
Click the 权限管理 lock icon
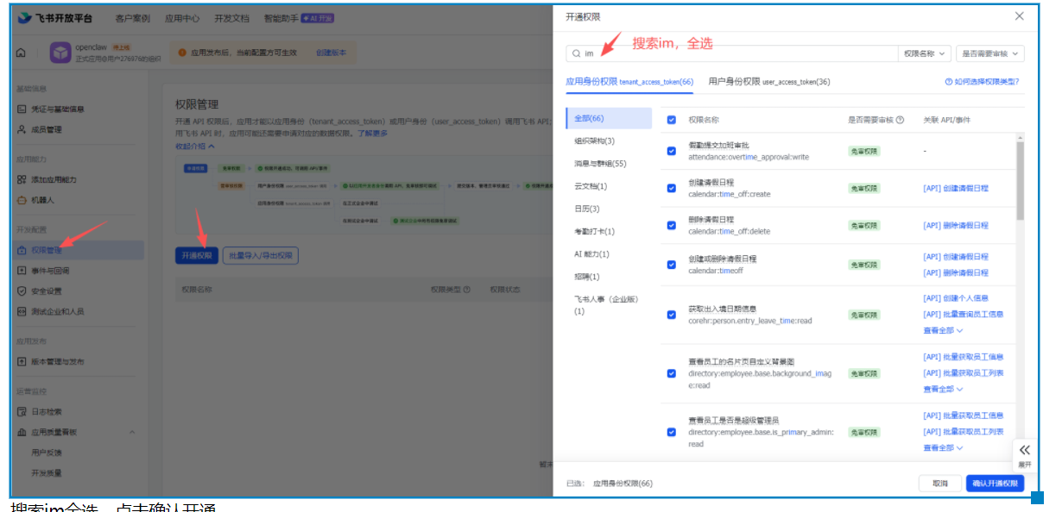(x=22, y=250)
